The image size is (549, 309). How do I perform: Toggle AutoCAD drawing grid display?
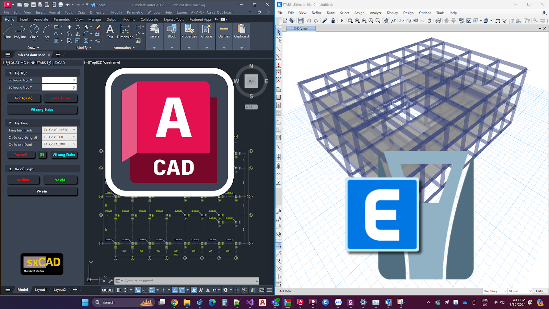(119, 290)
